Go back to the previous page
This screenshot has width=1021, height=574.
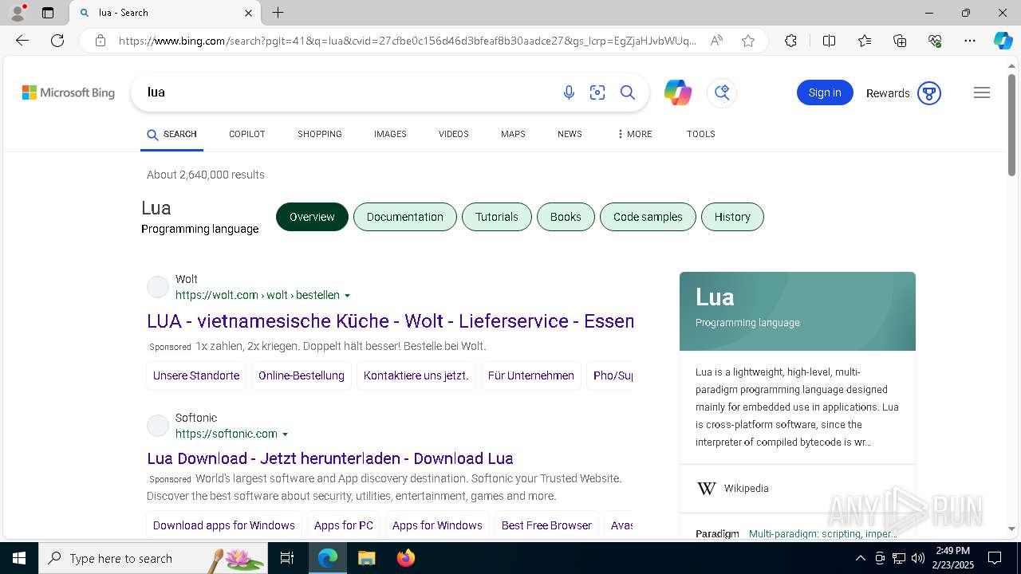coord(22,41)
